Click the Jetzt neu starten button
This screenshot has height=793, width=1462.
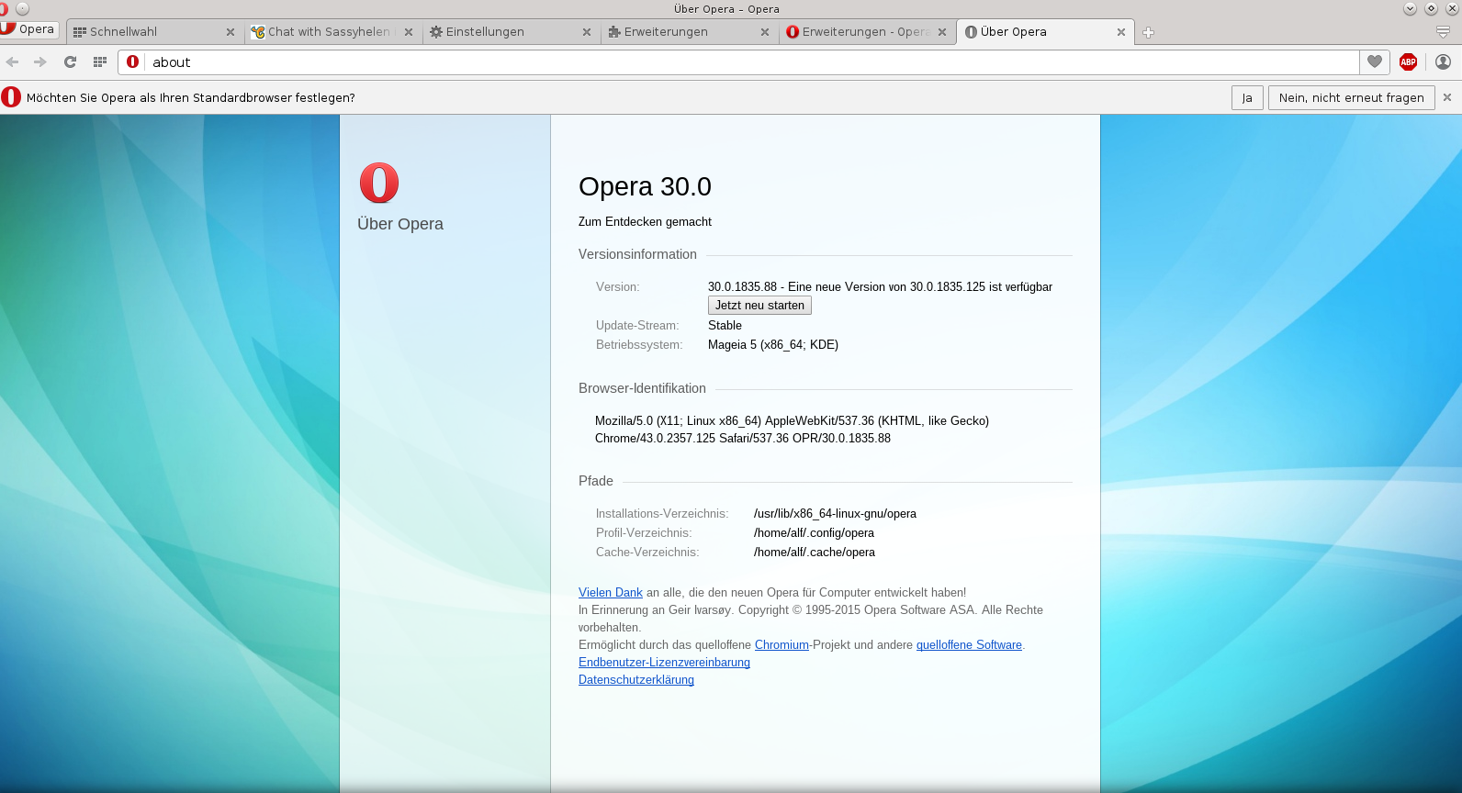coord(759,306)
